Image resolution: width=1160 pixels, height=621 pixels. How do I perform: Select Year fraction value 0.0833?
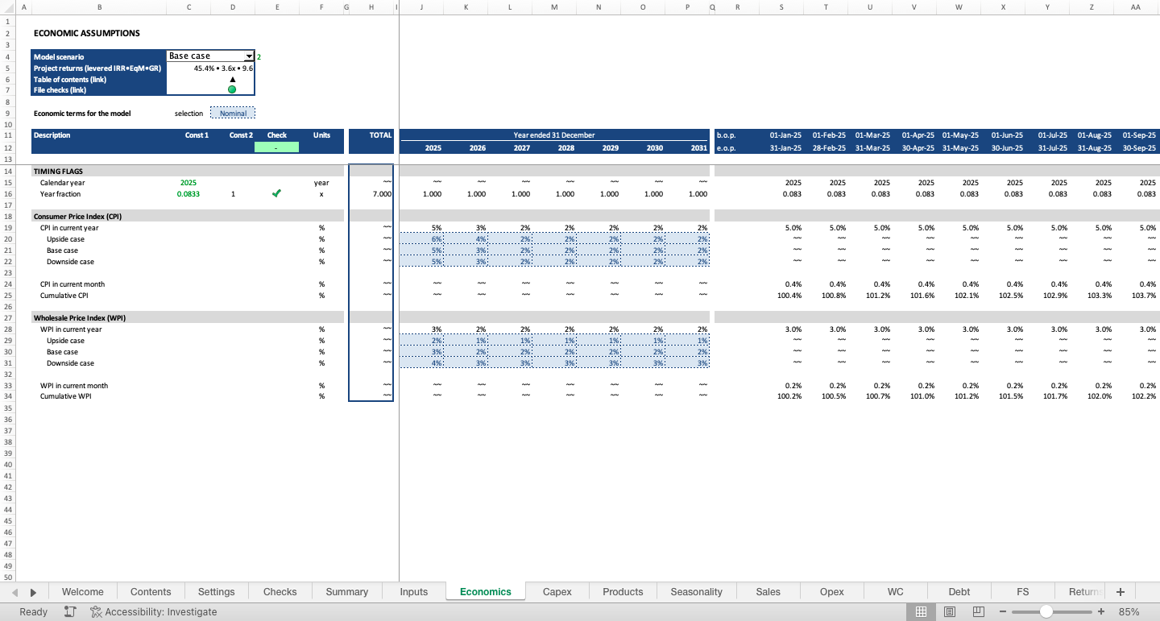click(x=188, y=194)
